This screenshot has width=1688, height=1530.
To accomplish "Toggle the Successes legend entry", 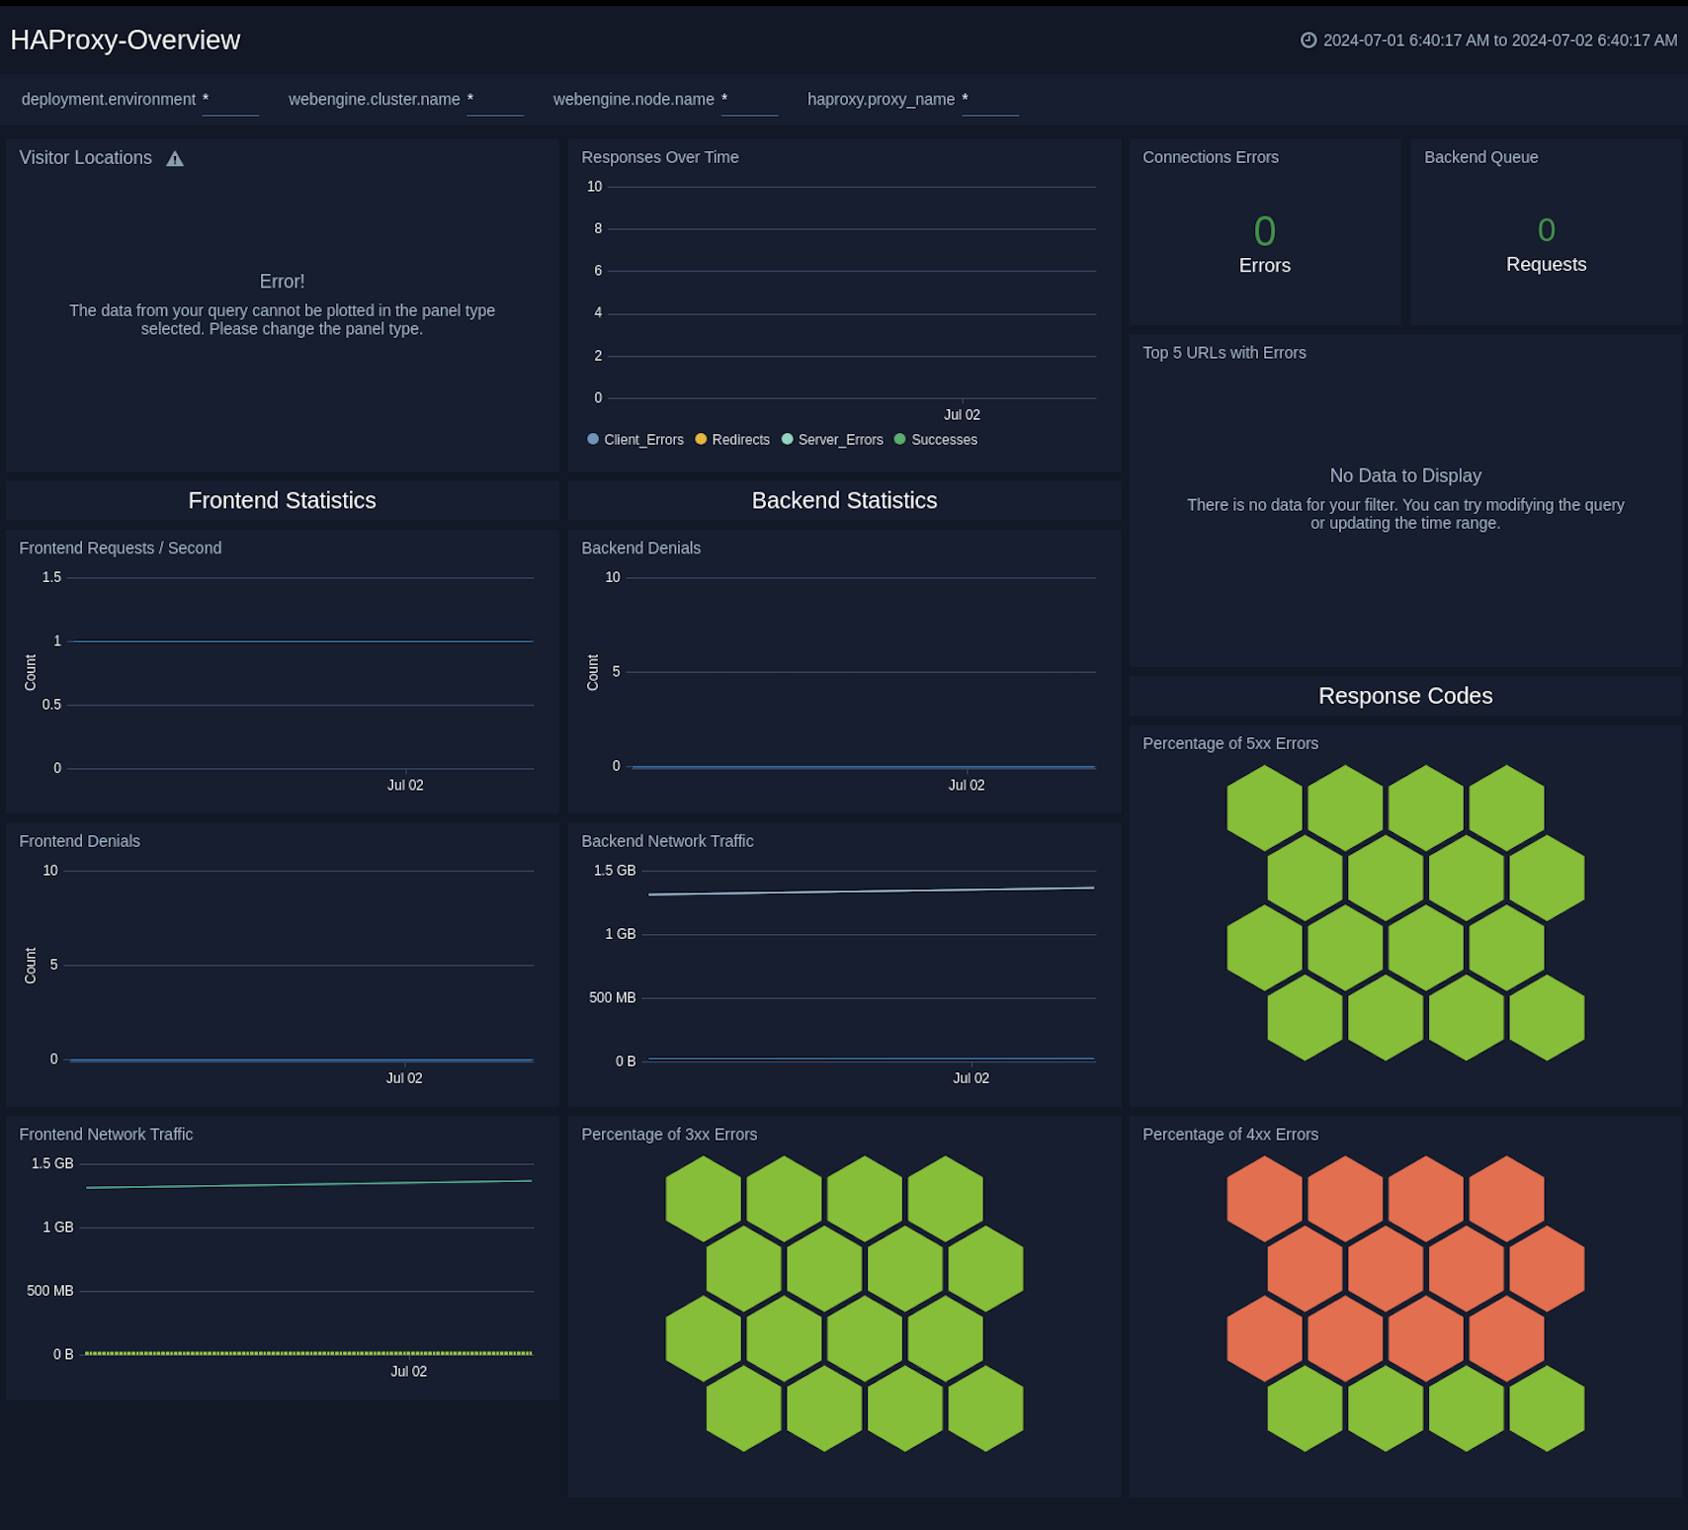I will pyautogui.click(x=936, y=440).
